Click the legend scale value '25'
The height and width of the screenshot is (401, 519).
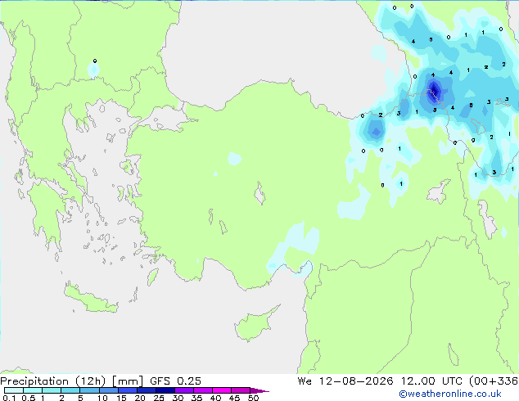point(159,398)
